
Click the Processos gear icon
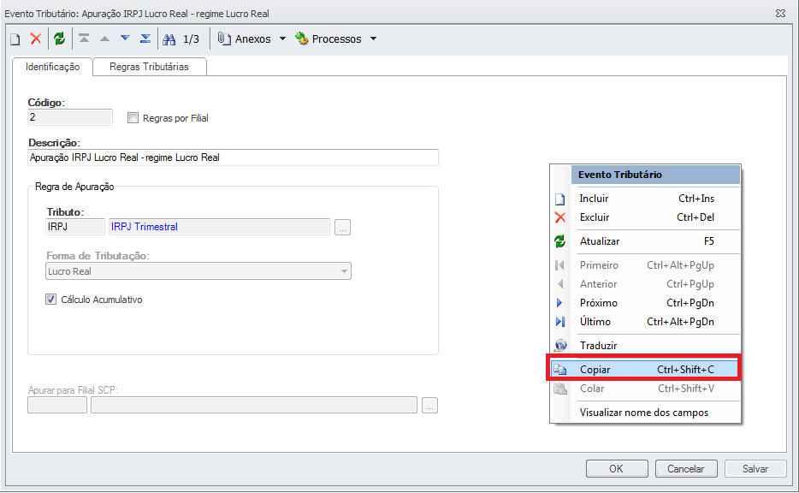tap(302, 39)
